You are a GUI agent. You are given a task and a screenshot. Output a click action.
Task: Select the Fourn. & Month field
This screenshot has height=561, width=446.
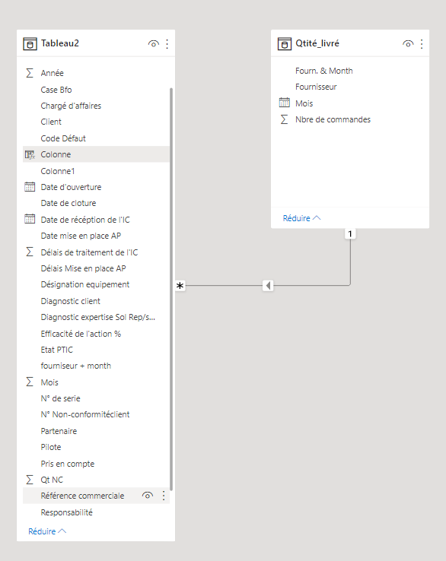click(350, 71)
